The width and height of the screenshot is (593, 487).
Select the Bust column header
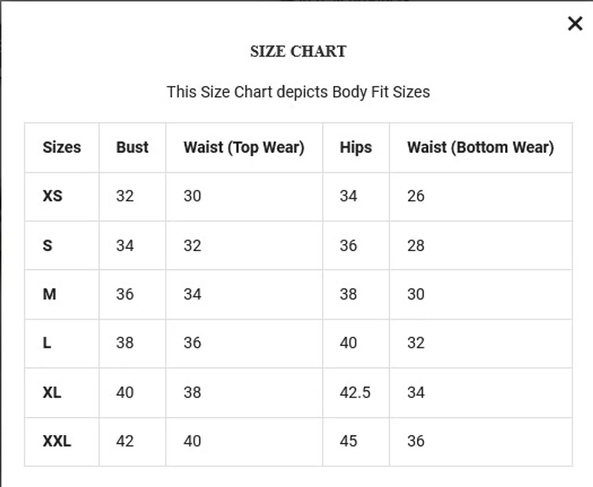tap(132, 147)
